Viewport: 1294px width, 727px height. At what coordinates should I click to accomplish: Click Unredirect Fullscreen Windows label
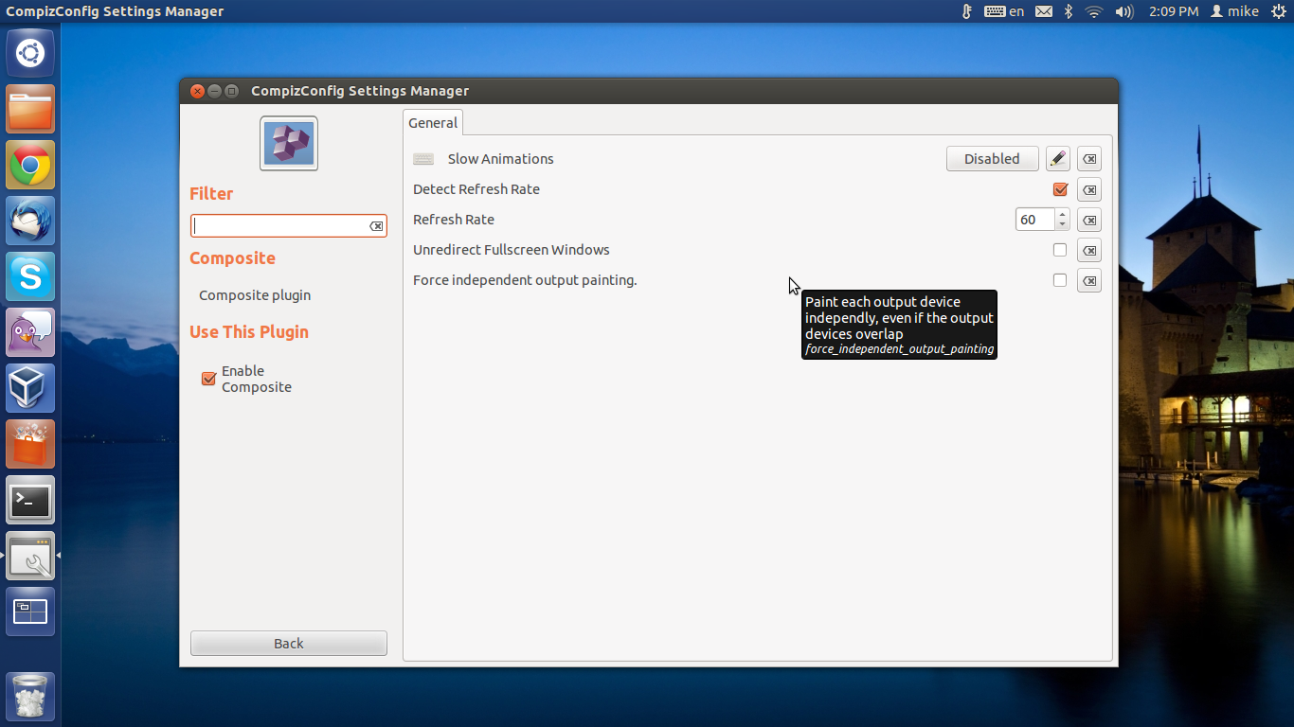tap(512, 250)
